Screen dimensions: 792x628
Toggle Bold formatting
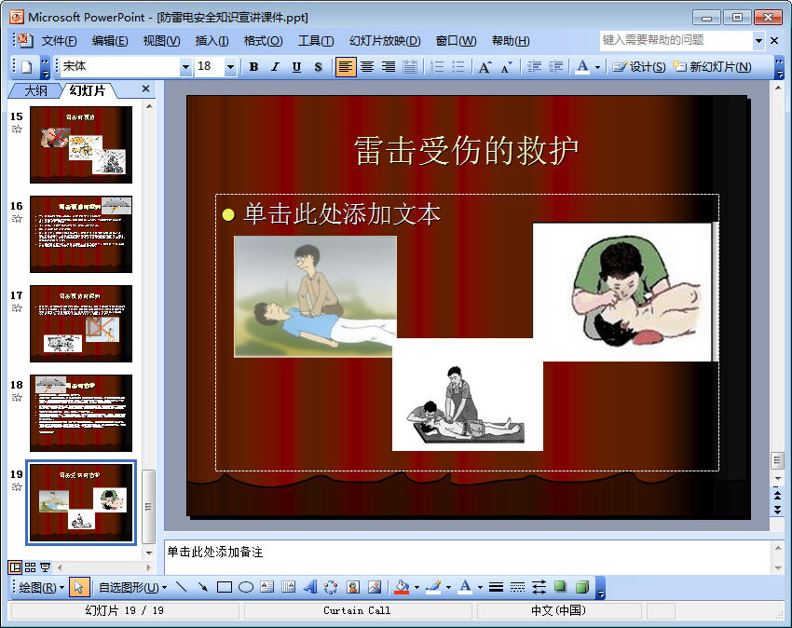coord(253,67)
